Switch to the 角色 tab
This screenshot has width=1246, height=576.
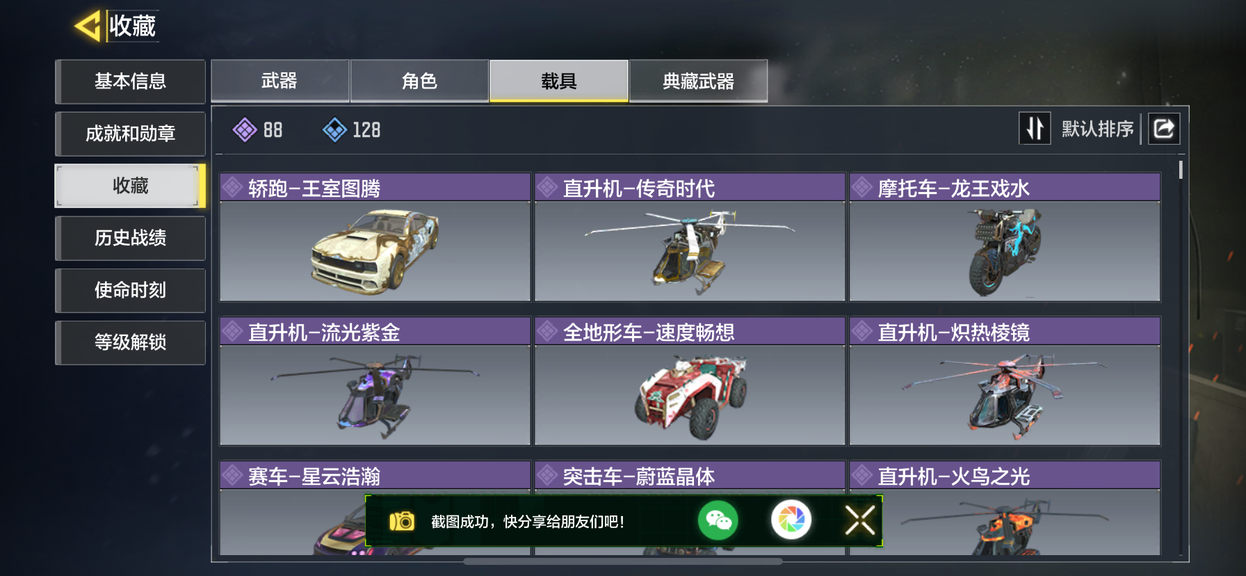coord(419,81)
